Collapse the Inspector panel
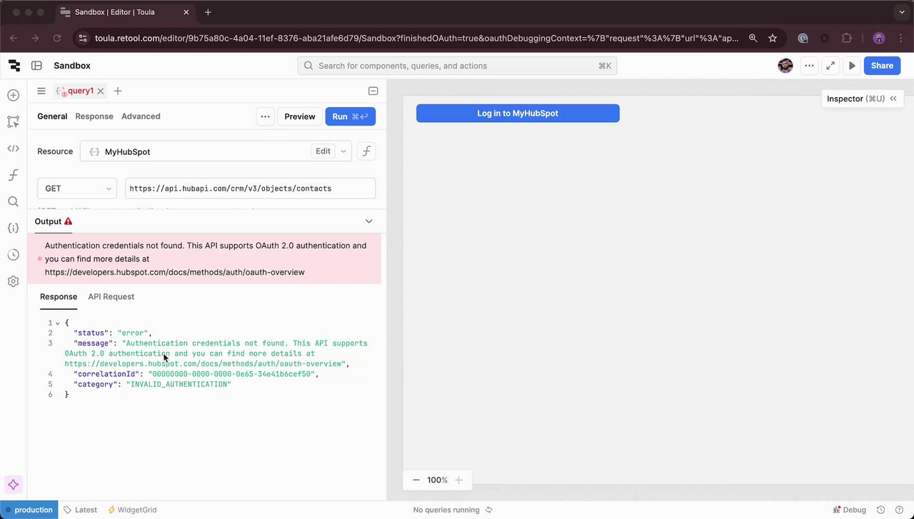The width and height of the screenshot is (914, 519). [x=893, y=99]
